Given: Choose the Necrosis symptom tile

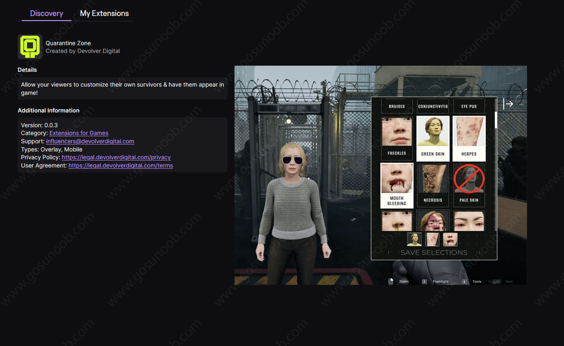Looking at the screenshot, I should (433, 185).
